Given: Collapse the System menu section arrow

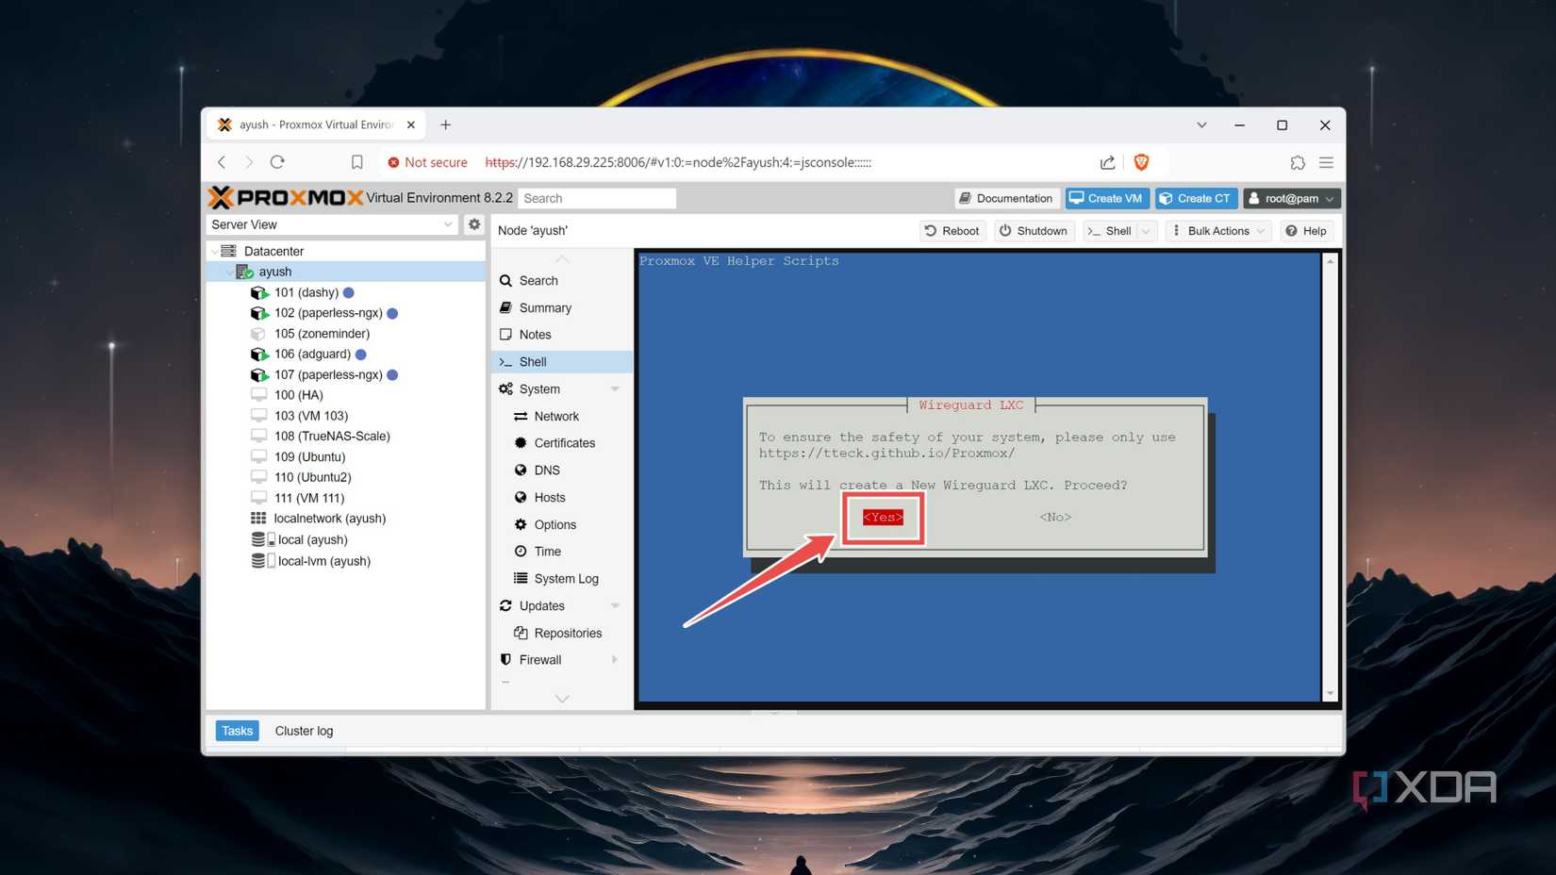Looking at the screenshot, I should (615, 389).
